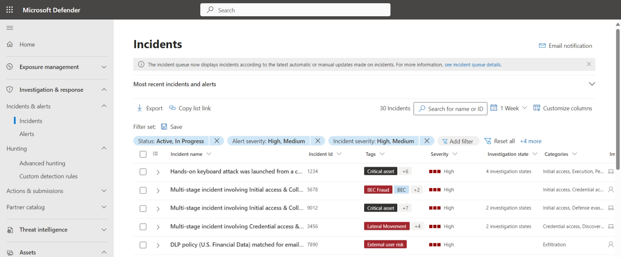Screen dimensions: 621x257
Task: Go to Advanced hunting page
Action: pos(42,163)
